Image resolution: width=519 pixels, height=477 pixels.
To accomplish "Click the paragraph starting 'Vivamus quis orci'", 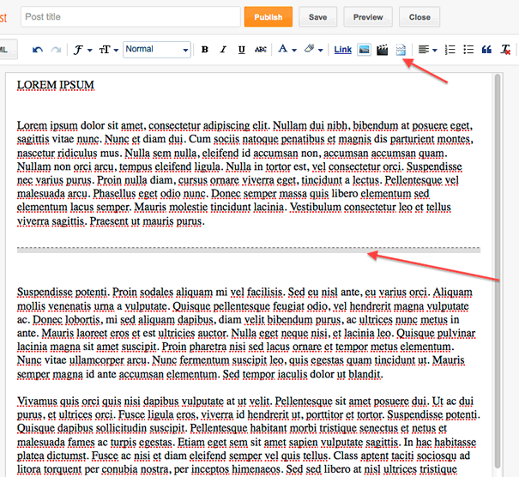I will 249,435.
